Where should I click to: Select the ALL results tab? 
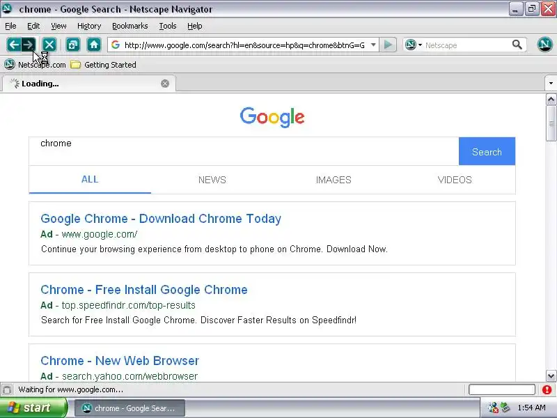(90, 180)
